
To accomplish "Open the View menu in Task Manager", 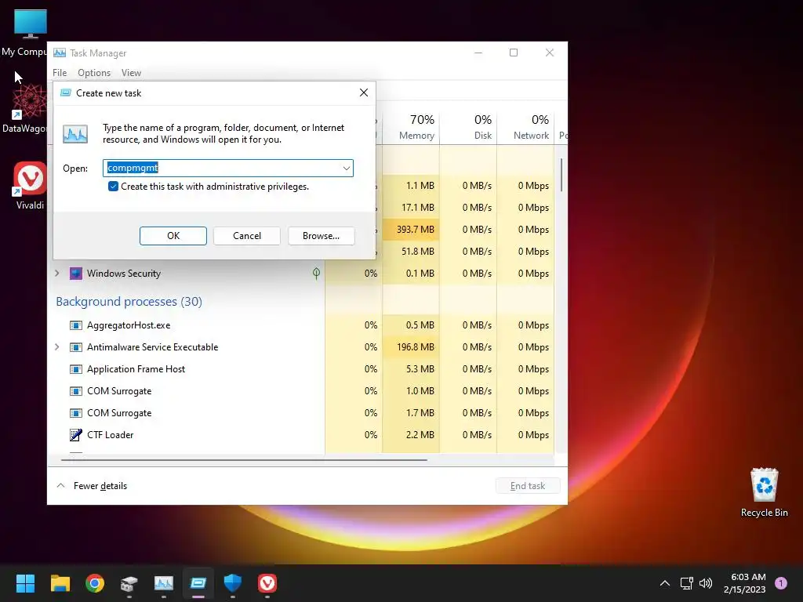I will 131,73.
